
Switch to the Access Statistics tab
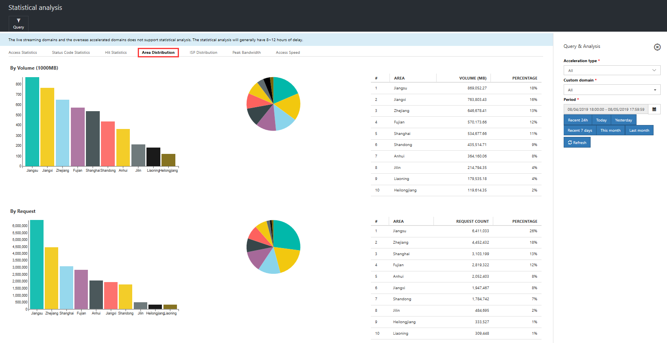[23, 53]
